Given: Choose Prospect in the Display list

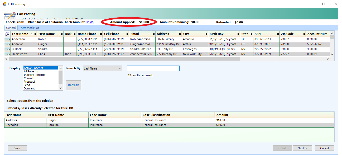Looking at the screenshot, I should [41, 82].
